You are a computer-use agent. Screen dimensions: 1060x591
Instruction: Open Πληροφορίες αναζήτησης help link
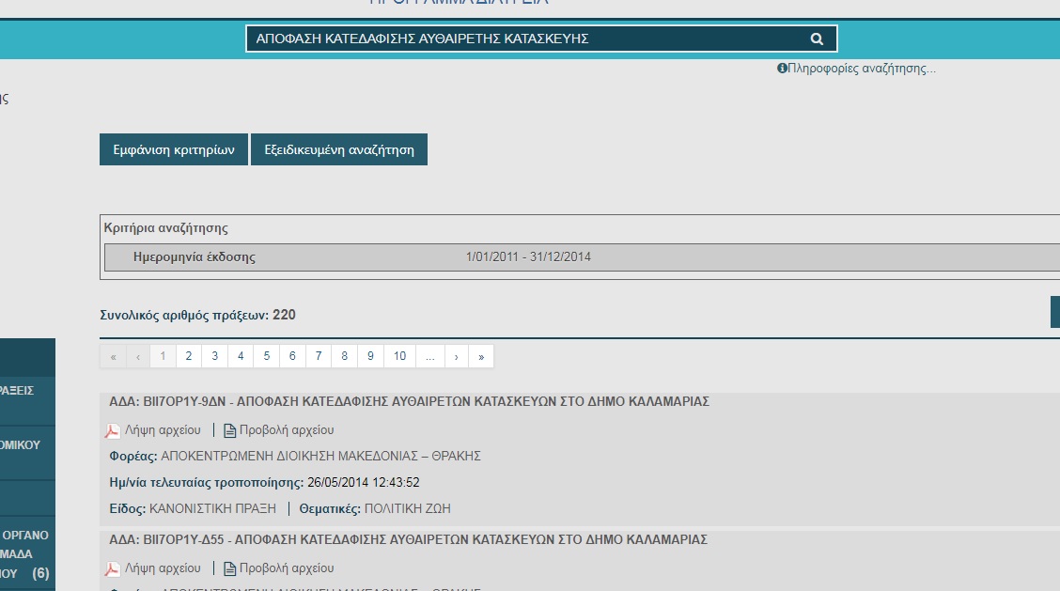click(862, 69)
